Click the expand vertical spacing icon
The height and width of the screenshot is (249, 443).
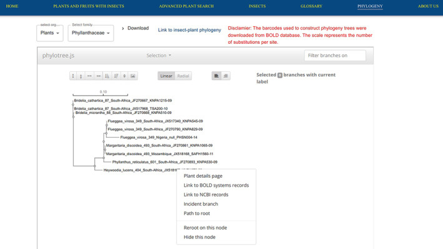coord(73,76)
